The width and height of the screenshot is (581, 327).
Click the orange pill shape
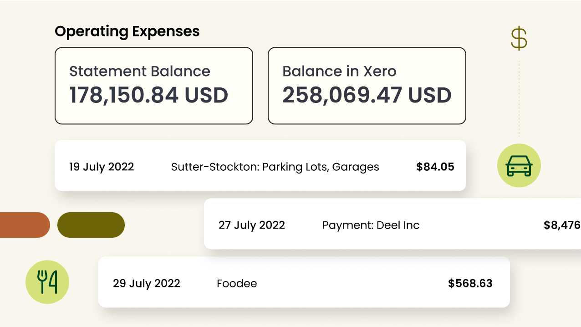(x=25, y=225)
